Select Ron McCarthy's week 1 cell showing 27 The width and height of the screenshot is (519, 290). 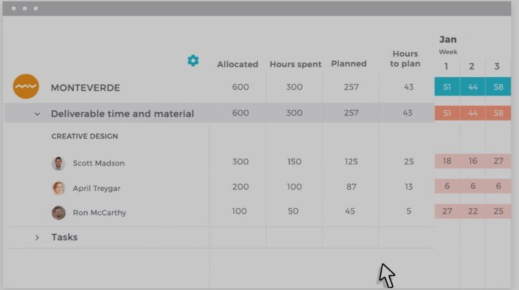[447, 211]
